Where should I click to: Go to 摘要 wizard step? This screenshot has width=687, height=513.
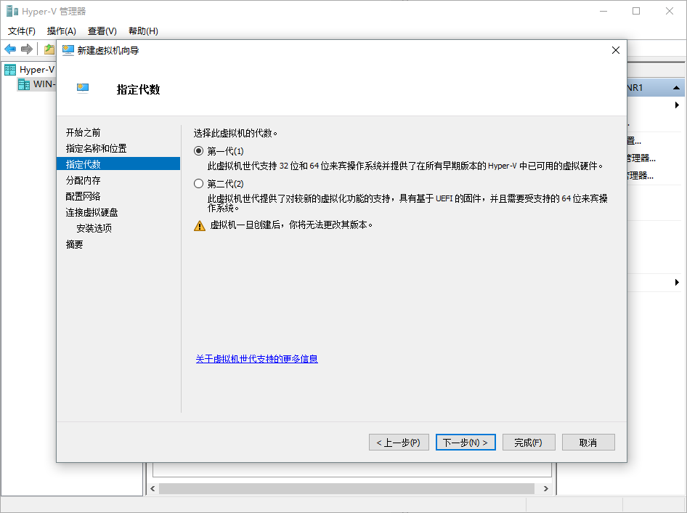click(x=75, y=244)
